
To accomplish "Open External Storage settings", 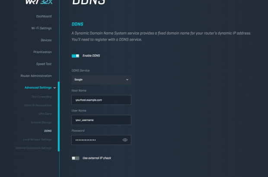I will [41, 122].
